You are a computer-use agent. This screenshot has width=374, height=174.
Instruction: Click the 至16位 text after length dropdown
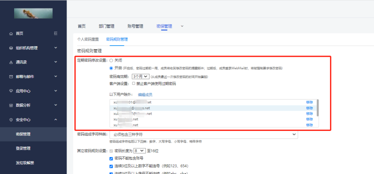tap(153, 151)
